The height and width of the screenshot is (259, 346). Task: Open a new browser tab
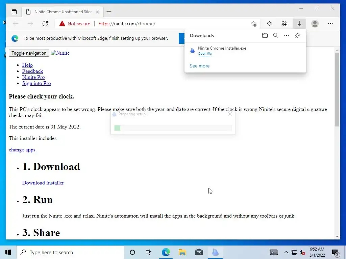pyautogui.click(x=109, y=12)
